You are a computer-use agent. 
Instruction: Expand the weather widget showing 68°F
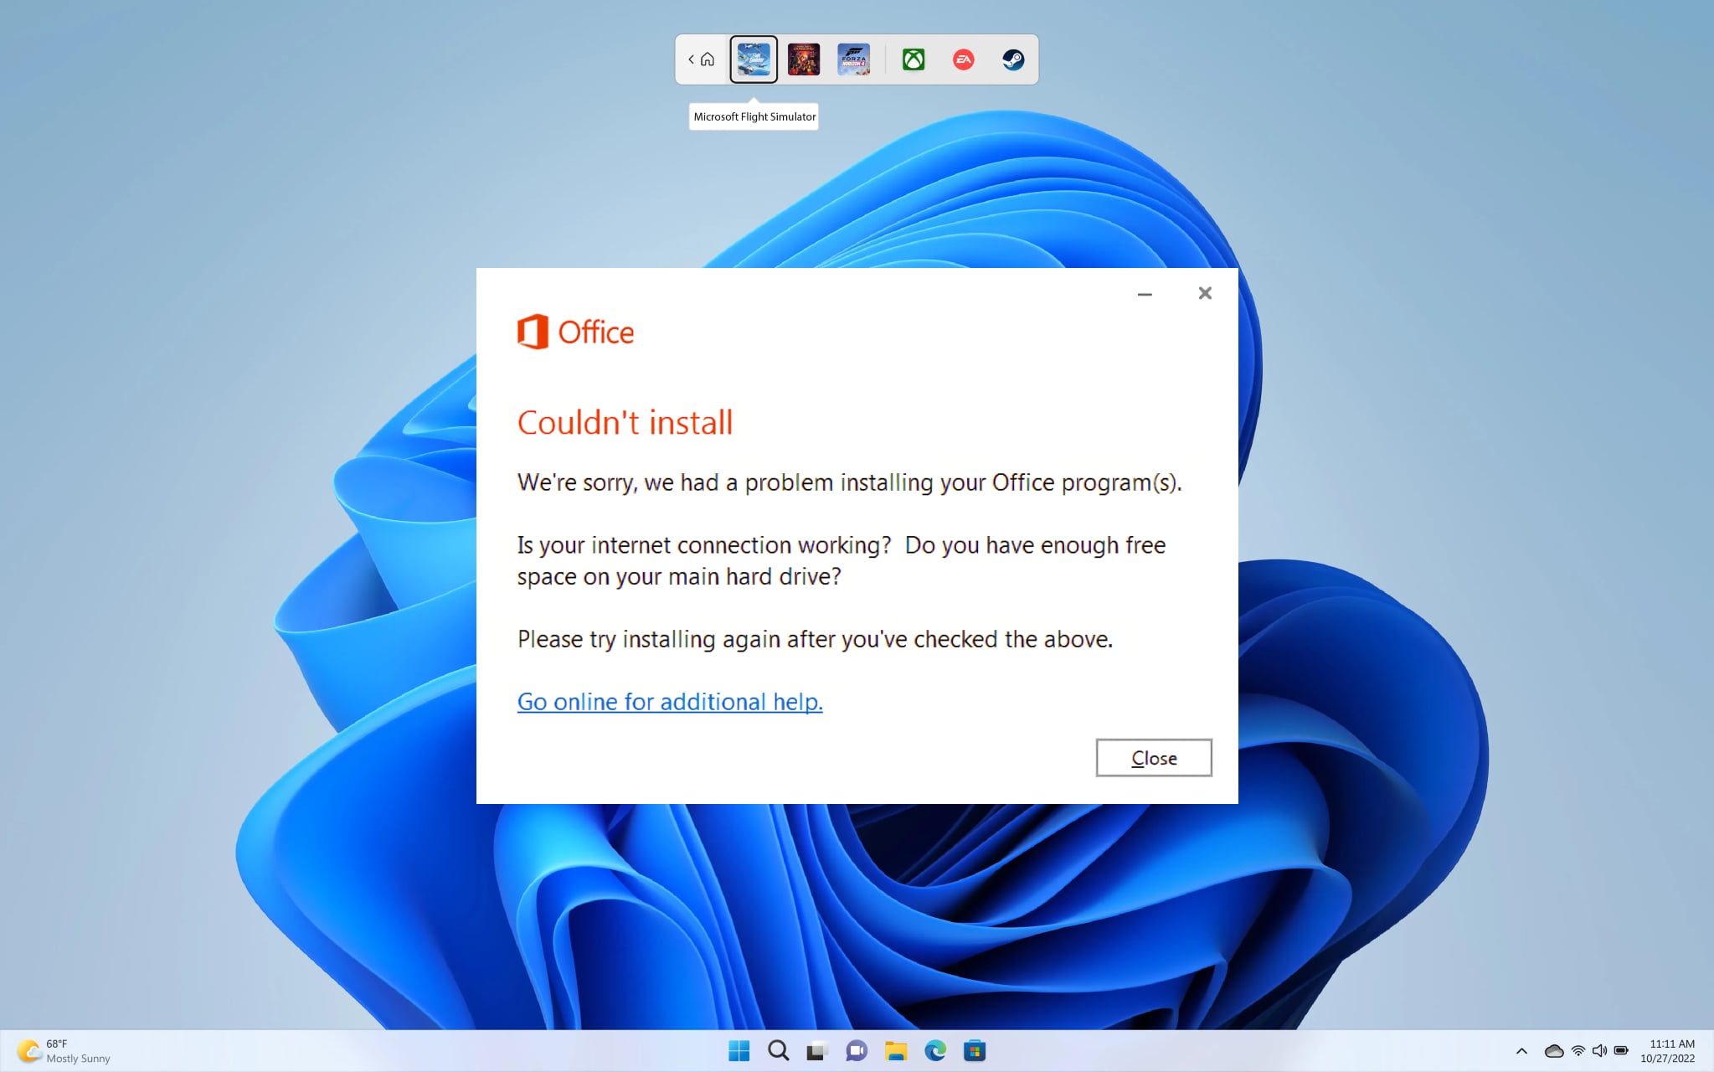(x=59, y=1049)
